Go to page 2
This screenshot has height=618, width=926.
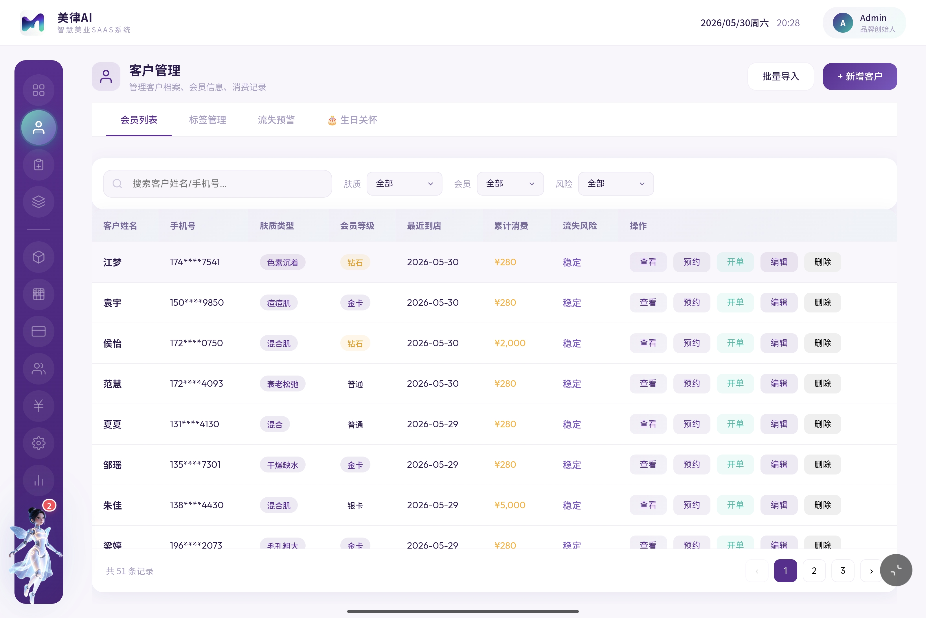pyautogui.click(x=814, y=571)
